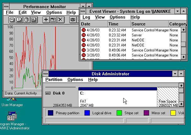The image size is (191, 135).
Task: Open the Alert view toolbar icon
Action: pyautogui.click(x=19, y=20)
